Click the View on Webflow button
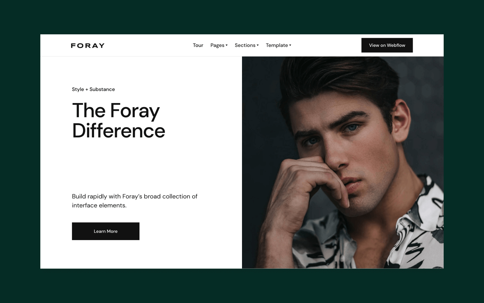Image resolution: width=484 pixels, height=303 pixels. (387, 45)
